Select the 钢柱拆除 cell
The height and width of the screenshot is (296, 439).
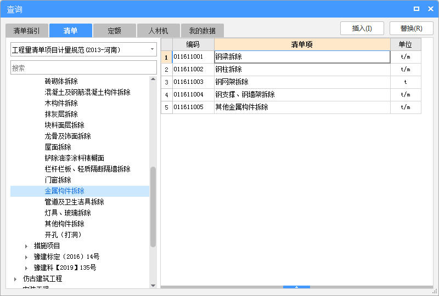tap(302, 70)
